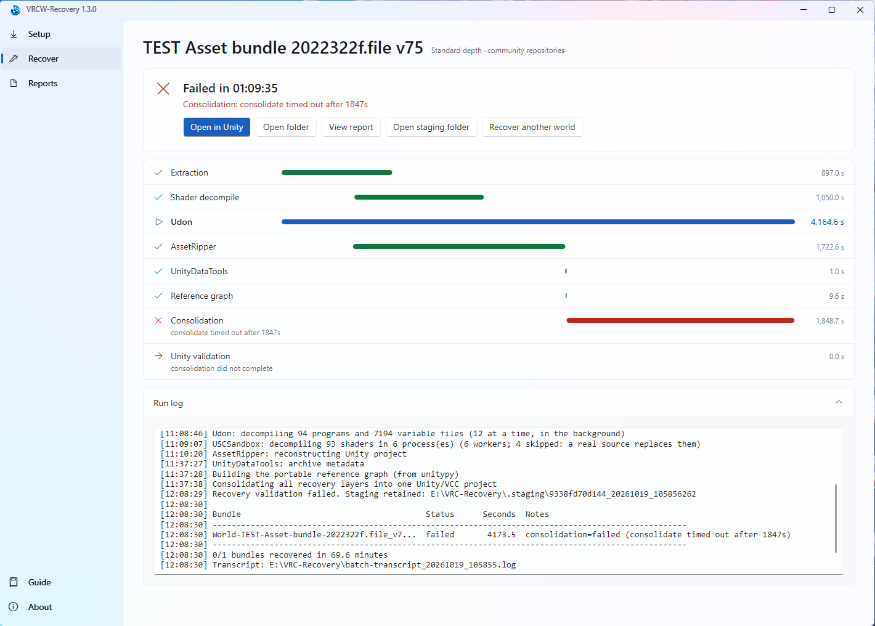Open the Setup page download icon
This screenshot has height=626, width=875.
[x=14, y=34]
